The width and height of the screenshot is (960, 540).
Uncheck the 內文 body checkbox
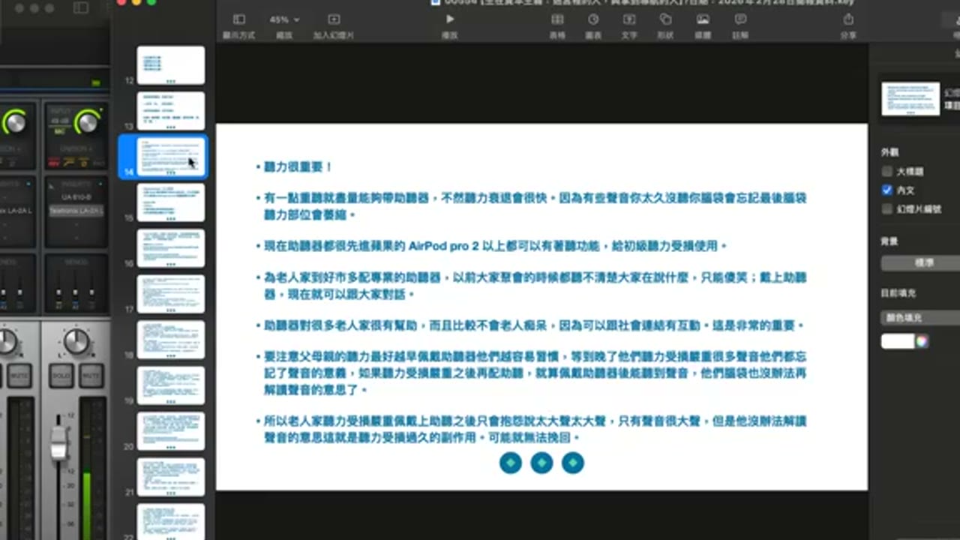(x=887, y=190)
